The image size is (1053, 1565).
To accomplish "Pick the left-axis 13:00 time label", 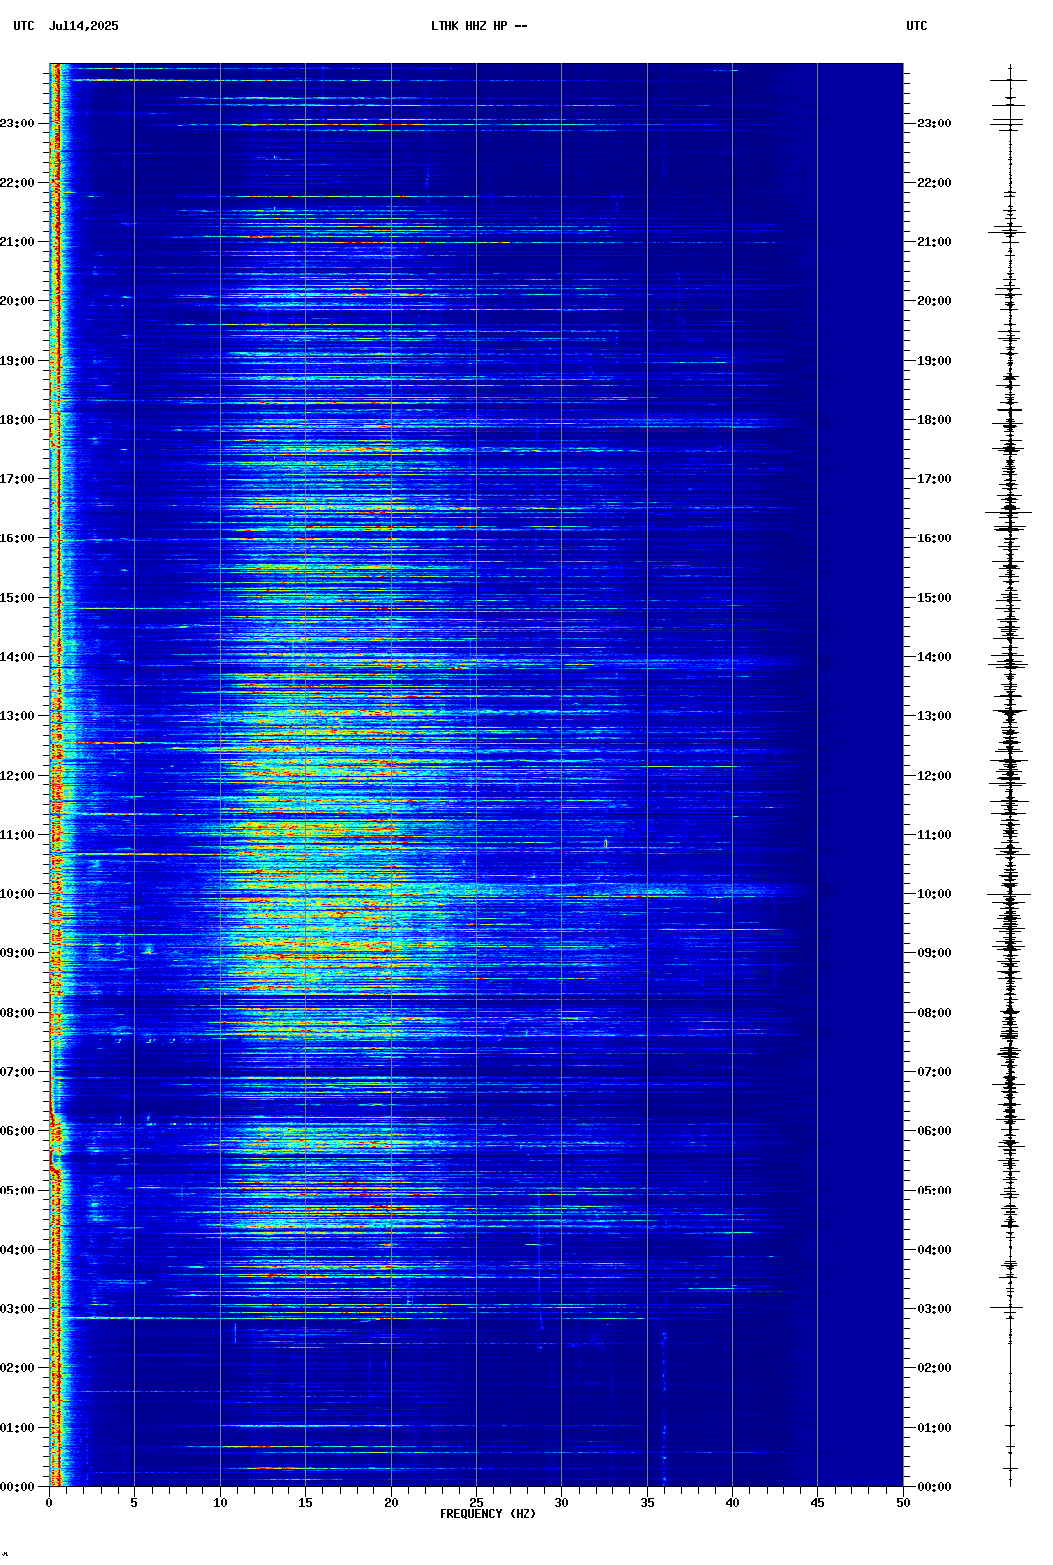I will point(17,716).
